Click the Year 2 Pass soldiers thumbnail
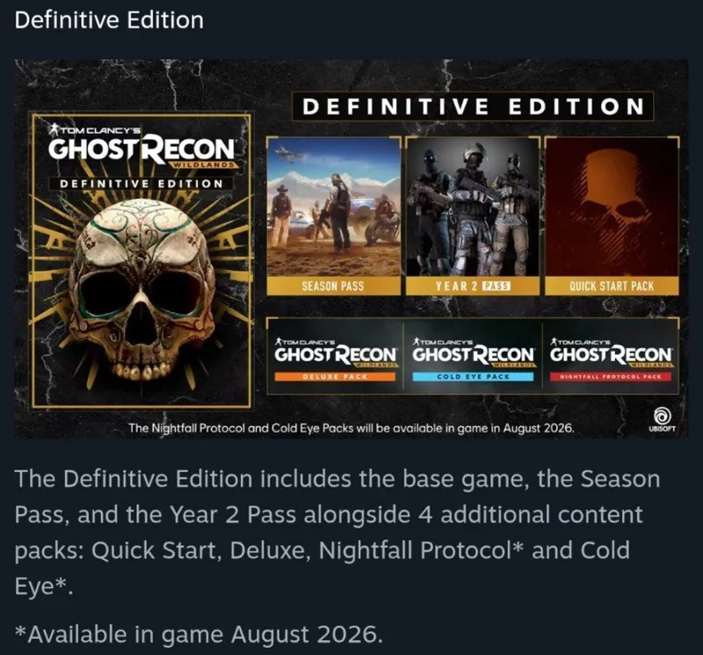 [x=473, y=207]
